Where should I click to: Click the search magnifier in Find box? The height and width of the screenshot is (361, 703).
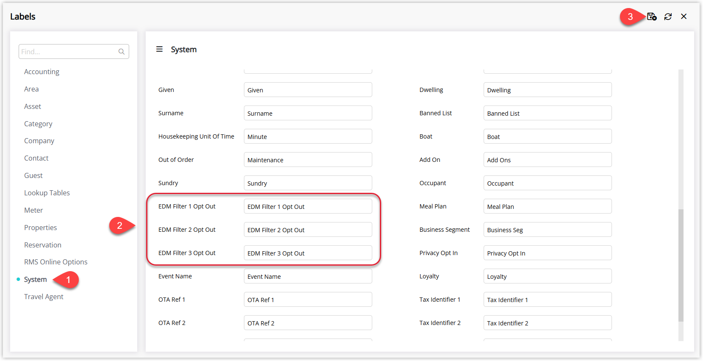point(122,52)
